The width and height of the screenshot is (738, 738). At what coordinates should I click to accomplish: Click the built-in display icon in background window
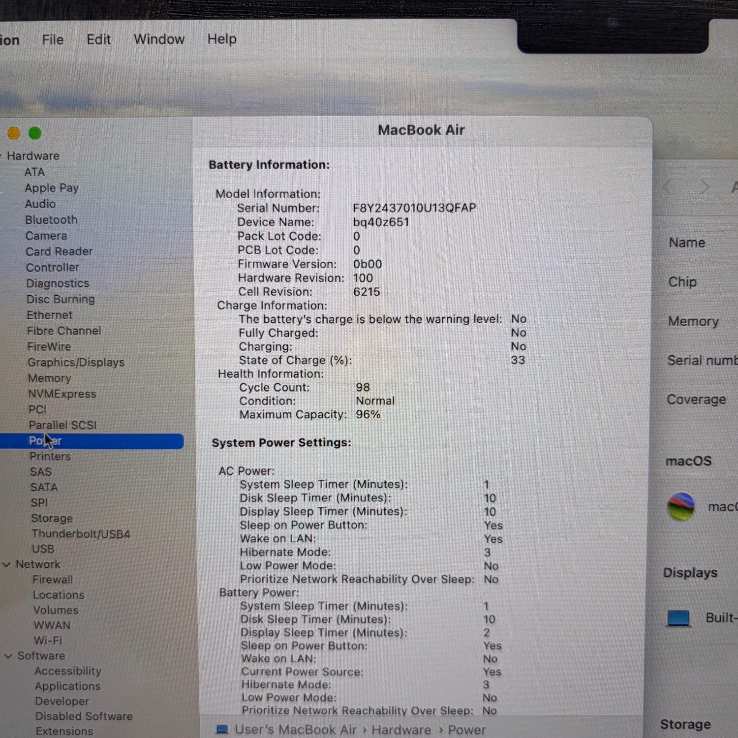click(678, 618)
